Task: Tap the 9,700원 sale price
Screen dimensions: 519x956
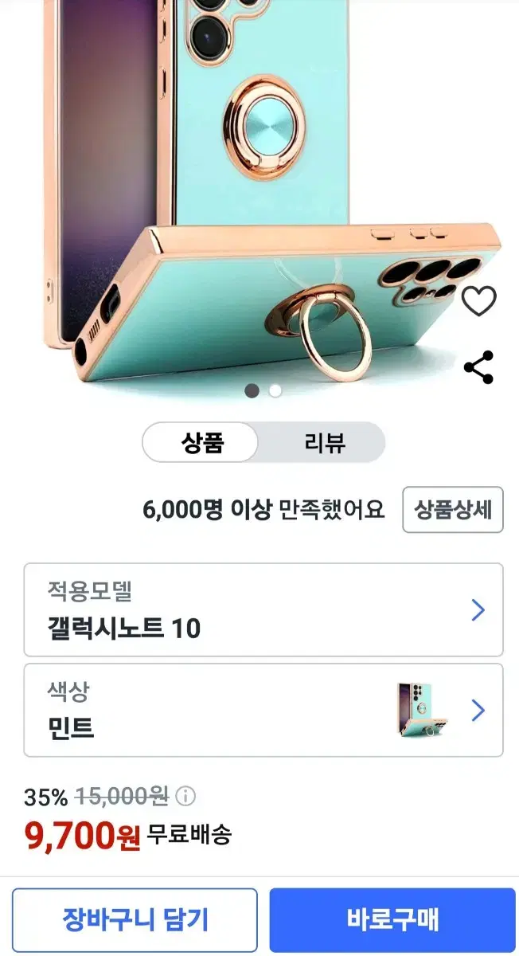Action: (83, 835)
